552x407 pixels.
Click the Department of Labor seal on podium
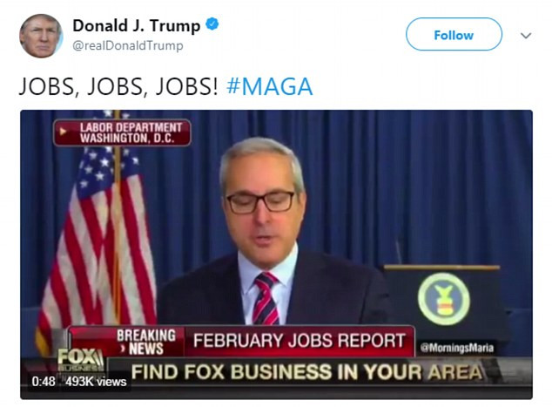(x=443, y=299)
